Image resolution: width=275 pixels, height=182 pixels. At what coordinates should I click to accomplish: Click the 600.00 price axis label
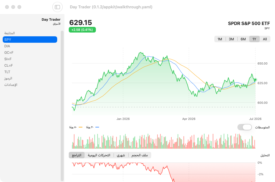click(x=262, y=103)
